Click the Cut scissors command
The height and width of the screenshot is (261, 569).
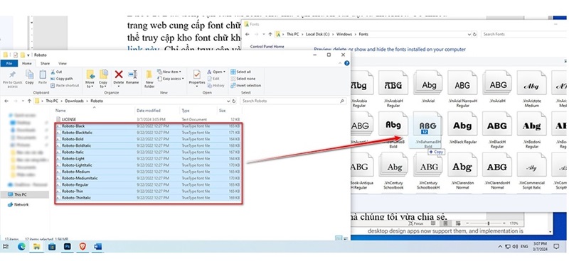pos(57,72)
